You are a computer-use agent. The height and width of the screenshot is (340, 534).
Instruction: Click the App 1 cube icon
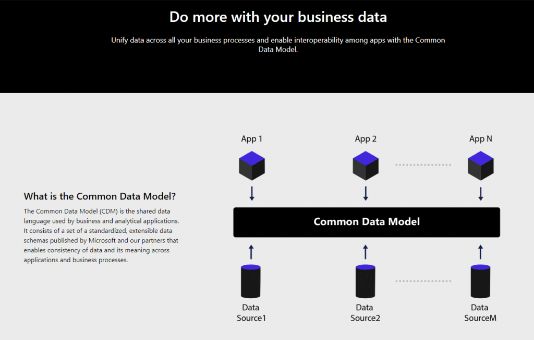pyautogui.click(x=252, y=166)
